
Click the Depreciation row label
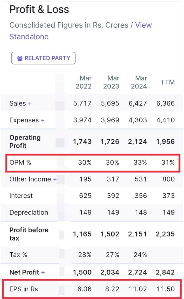point(29,212)
